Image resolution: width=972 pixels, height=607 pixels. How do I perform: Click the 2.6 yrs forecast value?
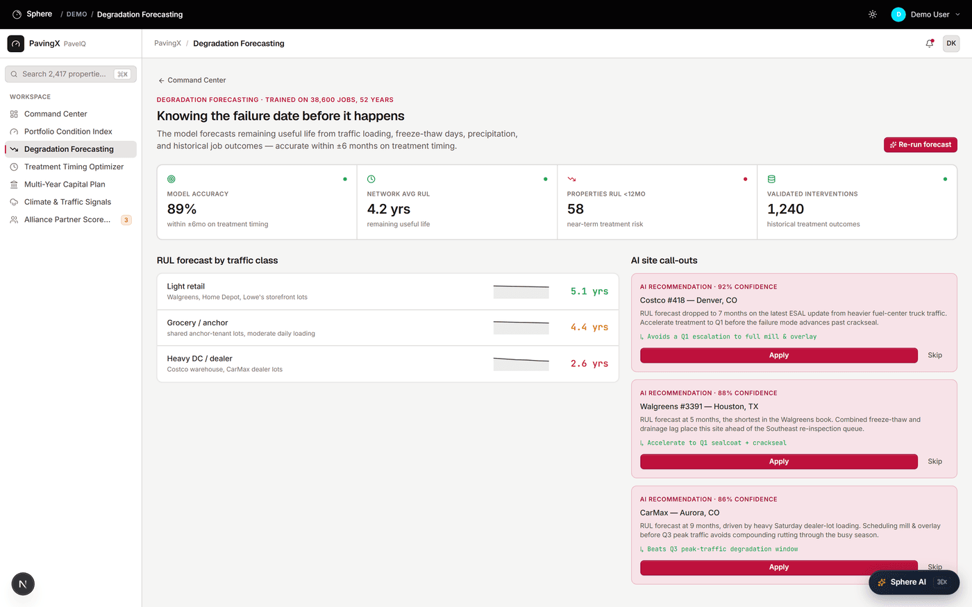[589, 364]
